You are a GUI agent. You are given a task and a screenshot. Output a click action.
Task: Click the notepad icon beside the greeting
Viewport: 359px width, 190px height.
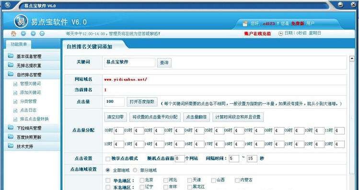(245, 23)
